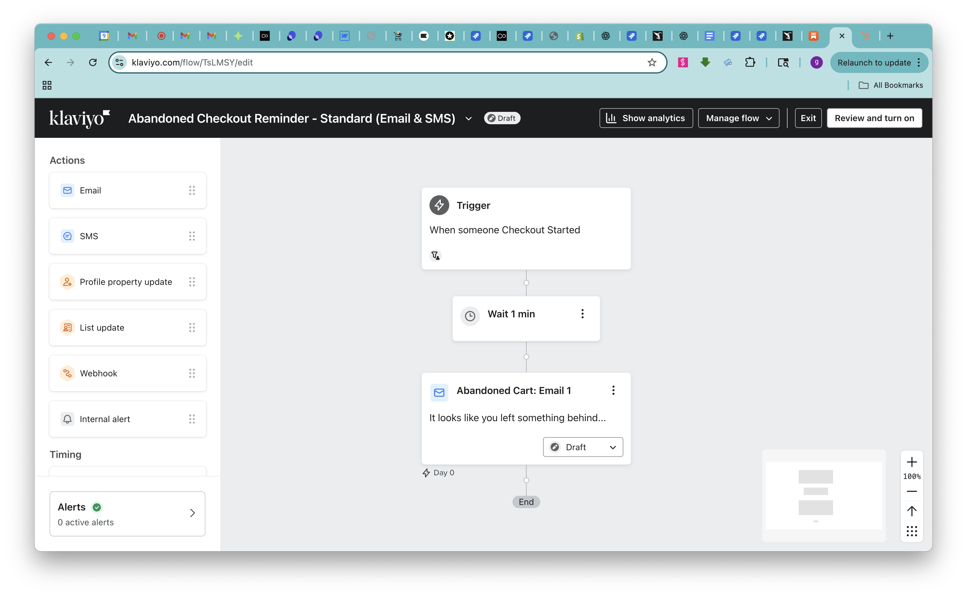Click the Internal alert bell icon
The image size is (967, 597).
67,419
